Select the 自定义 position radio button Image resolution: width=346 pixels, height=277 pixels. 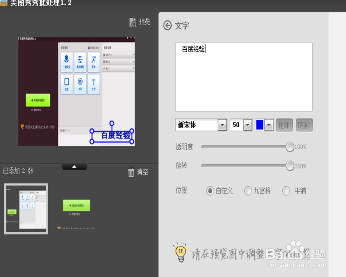pos(210,190)
